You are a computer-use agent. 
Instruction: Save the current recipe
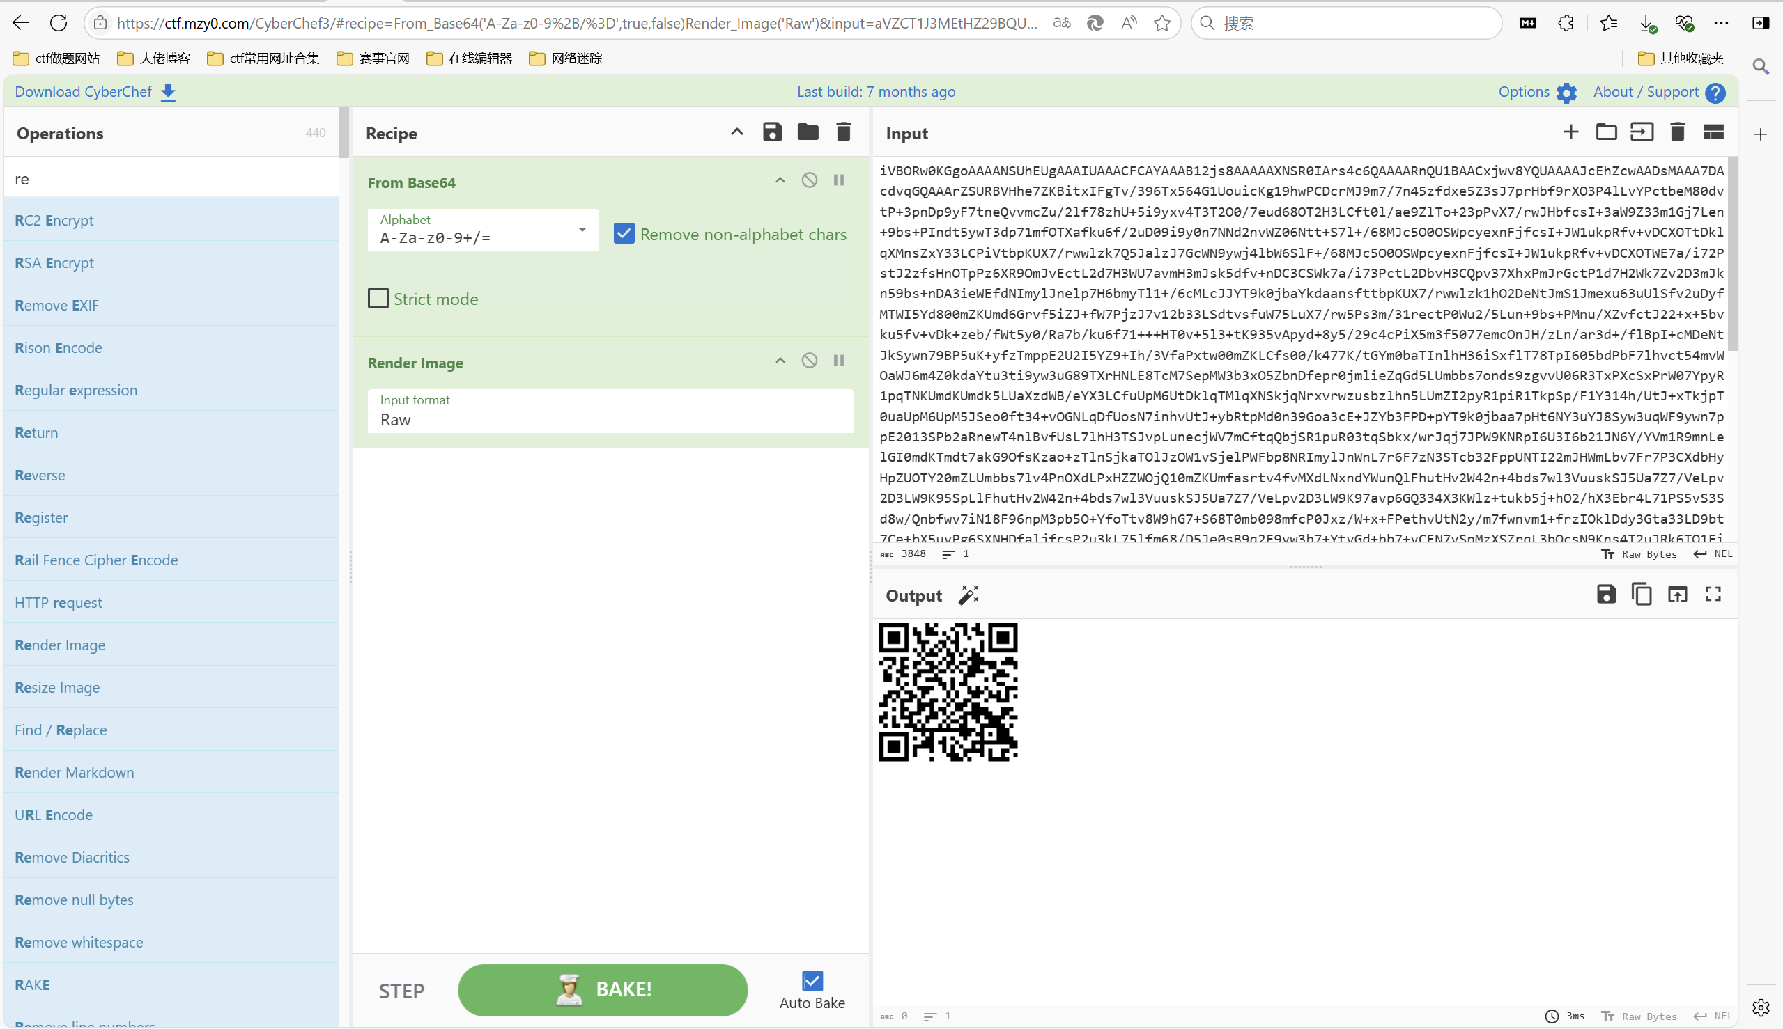click(772, 132)
